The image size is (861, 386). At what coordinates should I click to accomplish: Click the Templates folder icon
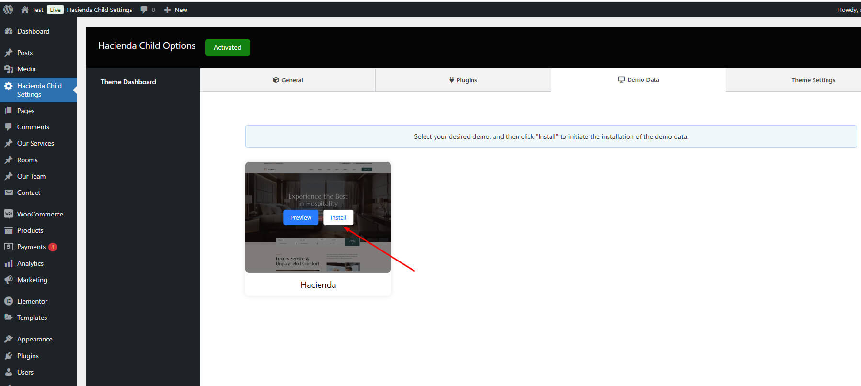tap(9, 318)
